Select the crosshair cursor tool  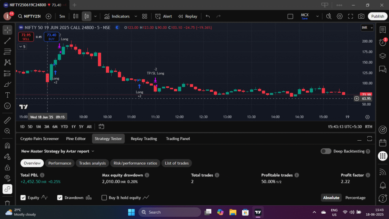(8, 30)
